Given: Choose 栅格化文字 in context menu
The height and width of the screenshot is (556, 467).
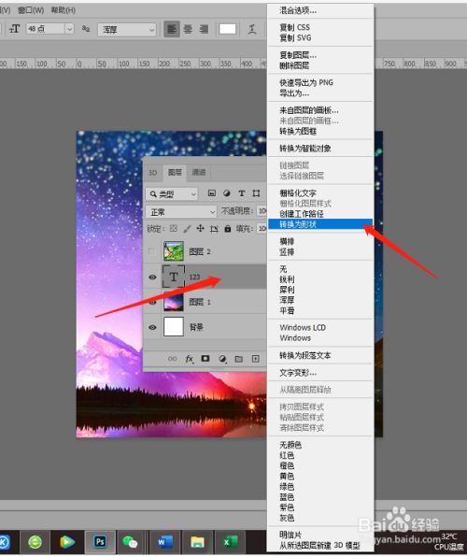Looking at the screenshot, I should pyautogui.click(x=298, y=193).
